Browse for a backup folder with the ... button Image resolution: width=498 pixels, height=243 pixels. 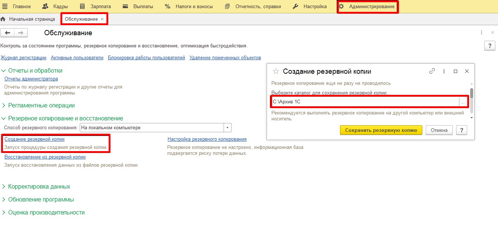[463, 101]
